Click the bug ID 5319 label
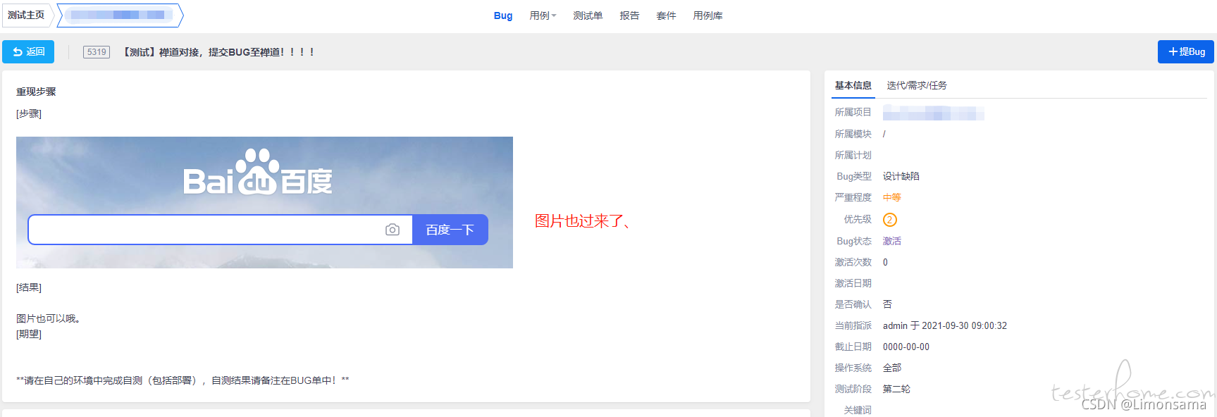The image size is (1217, 417). point(97,52)
